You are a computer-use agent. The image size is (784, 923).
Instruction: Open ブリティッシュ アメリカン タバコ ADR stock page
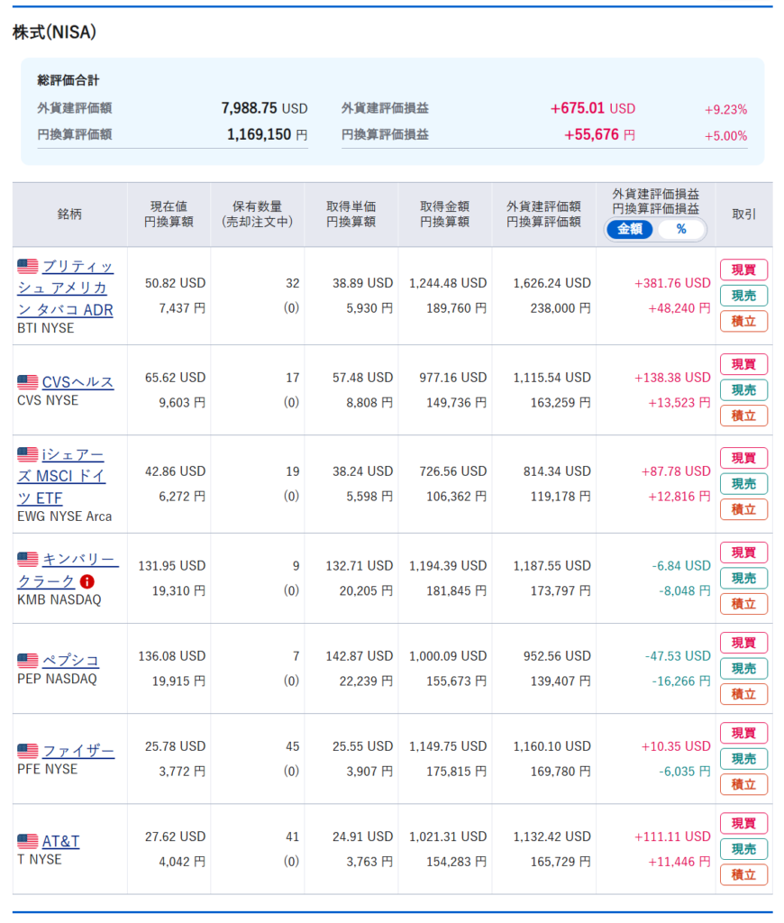65,288
